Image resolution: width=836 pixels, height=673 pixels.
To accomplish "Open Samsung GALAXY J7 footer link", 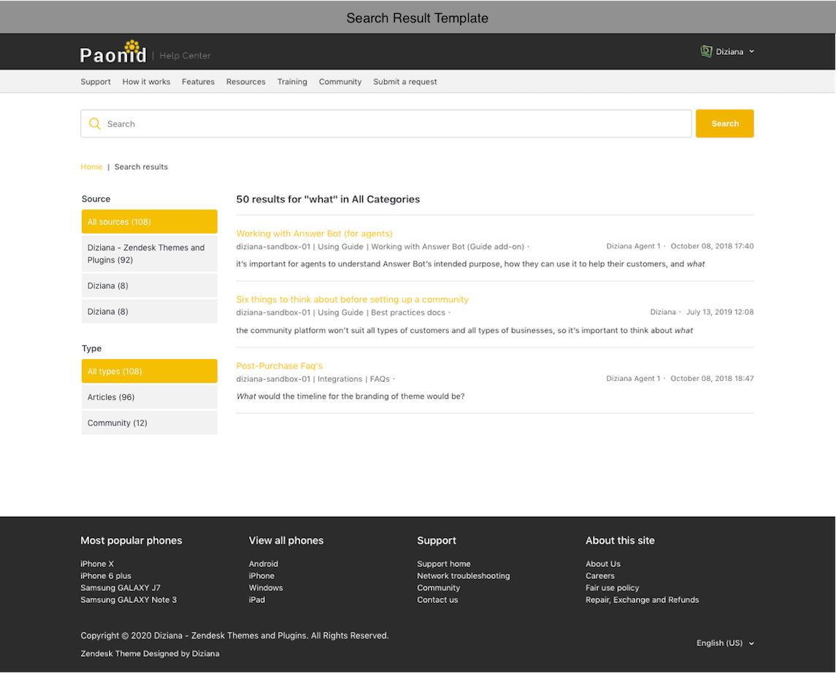I will pos(120,588).
